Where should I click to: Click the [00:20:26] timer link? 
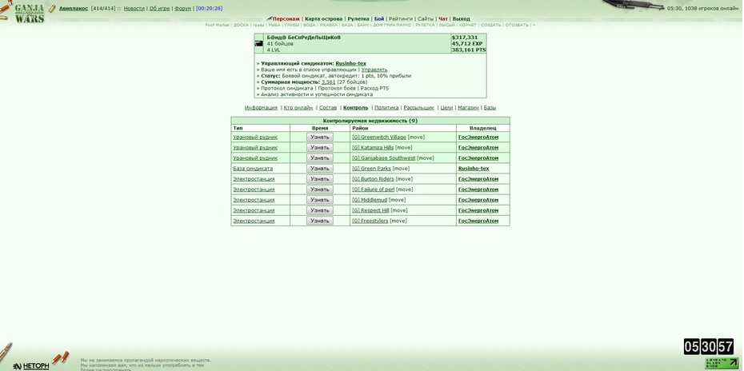[210, 8]
